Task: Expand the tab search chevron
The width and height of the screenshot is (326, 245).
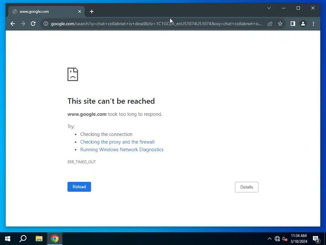Action: (269, 8)
